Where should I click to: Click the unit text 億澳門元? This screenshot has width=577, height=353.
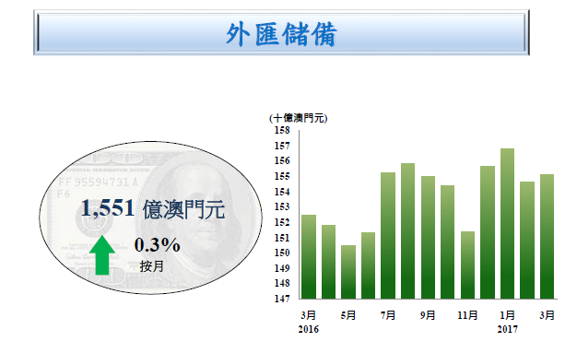coord(183,210)
